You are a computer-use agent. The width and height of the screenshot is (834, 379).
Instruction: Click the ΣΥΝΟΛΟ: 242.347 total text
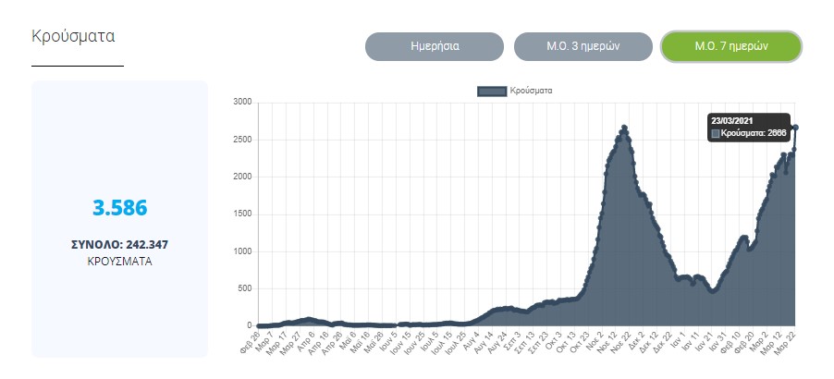119,245
